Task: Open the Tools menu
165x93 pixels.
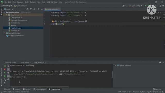Action: point(44,2)
